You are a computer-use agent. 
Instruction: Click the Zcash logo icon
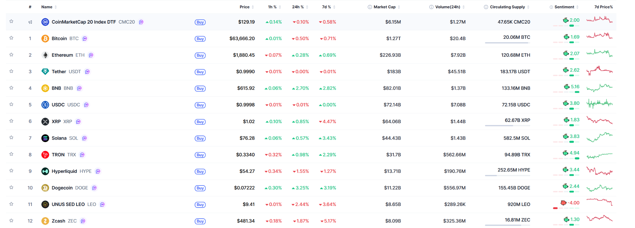point(45,221)
